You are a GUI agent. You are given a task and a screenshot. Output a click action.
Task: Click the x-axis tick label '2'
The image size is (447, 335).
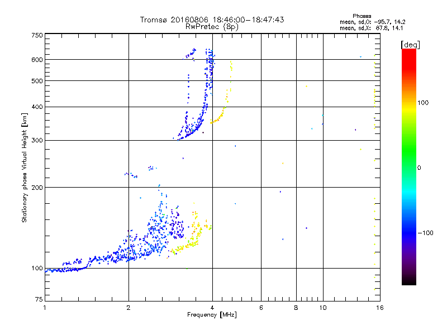point(129,308)
